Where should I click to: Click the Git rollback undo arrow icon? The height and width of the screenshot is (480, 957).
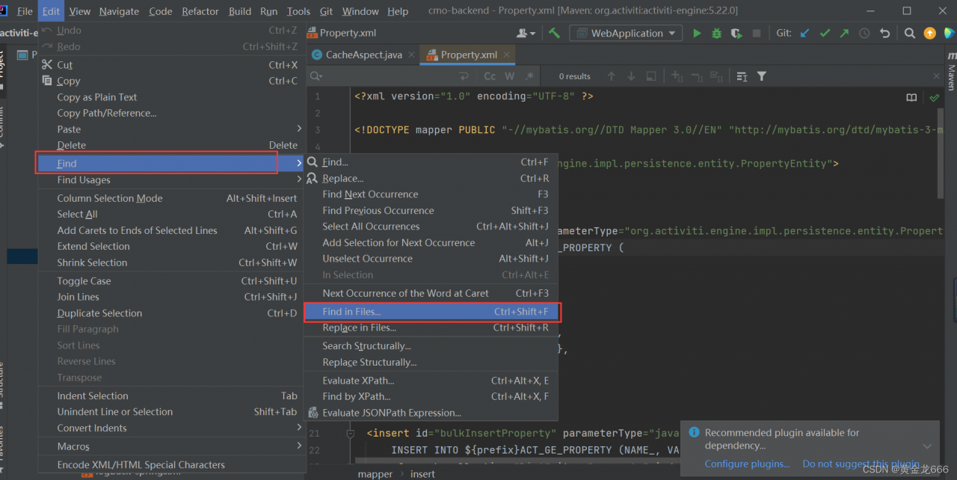[x=884, y=33]
